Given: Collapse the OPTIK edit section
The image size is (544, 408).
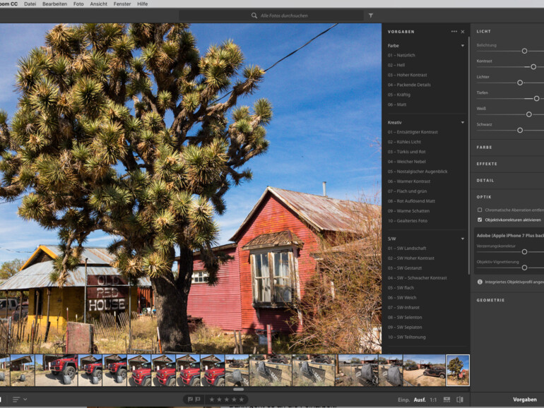Looking at the screenshot, I should (x=484, y=197).
